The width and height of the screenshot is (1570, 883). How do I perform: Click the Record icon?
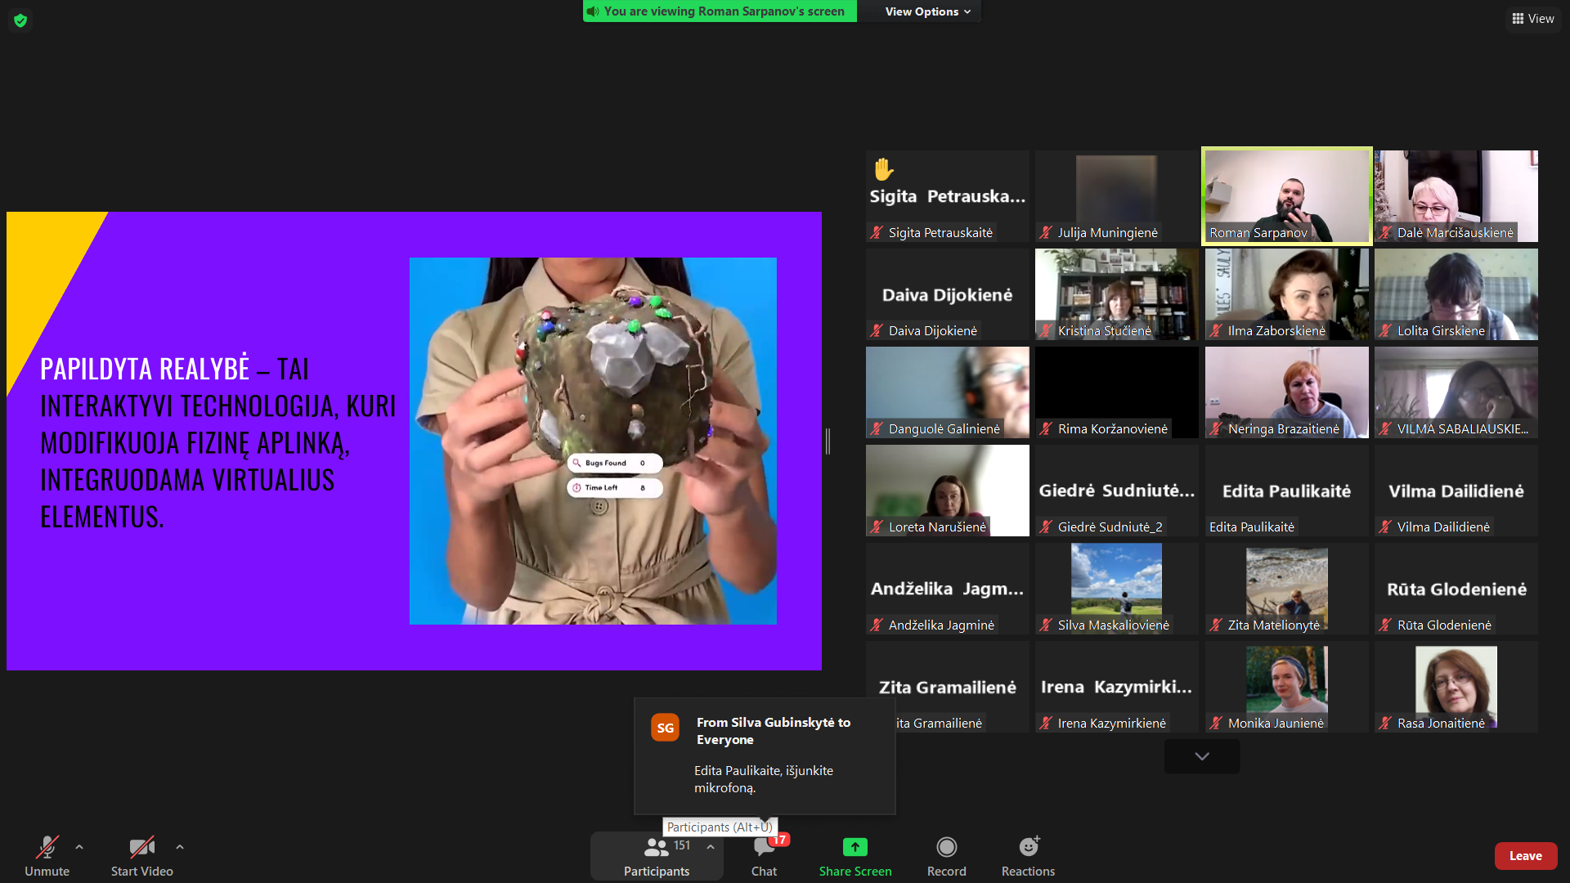pyautogui.click(x=946, y=847)
